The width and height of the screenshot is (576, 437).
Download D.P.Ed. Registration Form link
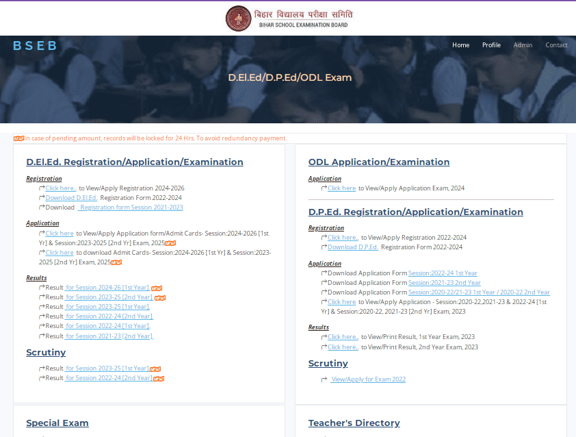click(353, 247)
